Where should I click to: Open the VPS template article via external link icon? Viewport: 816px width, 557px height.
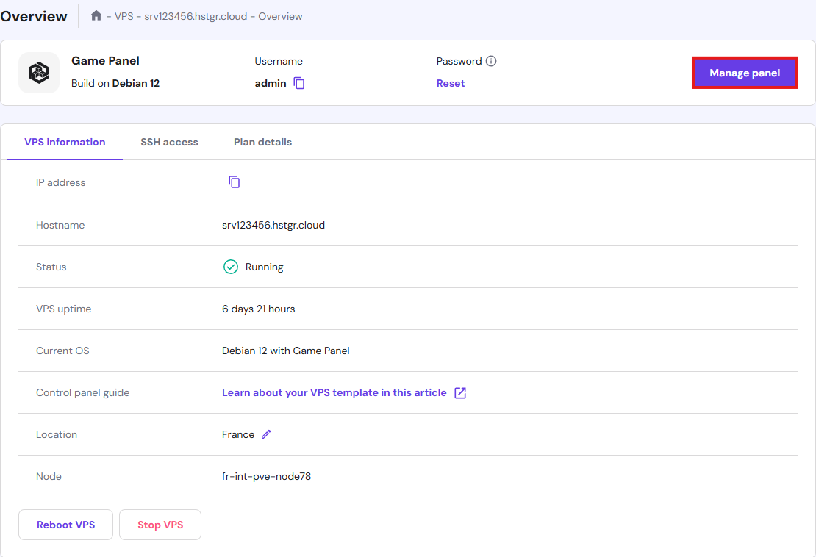pos(460,392)
